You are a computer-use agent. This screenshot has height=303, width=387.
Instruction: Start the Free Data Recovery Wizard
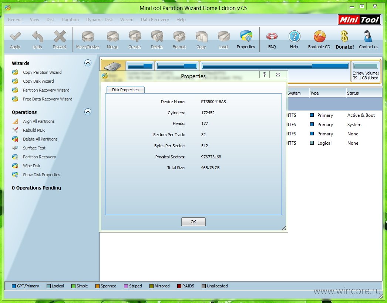pos(48,99)
